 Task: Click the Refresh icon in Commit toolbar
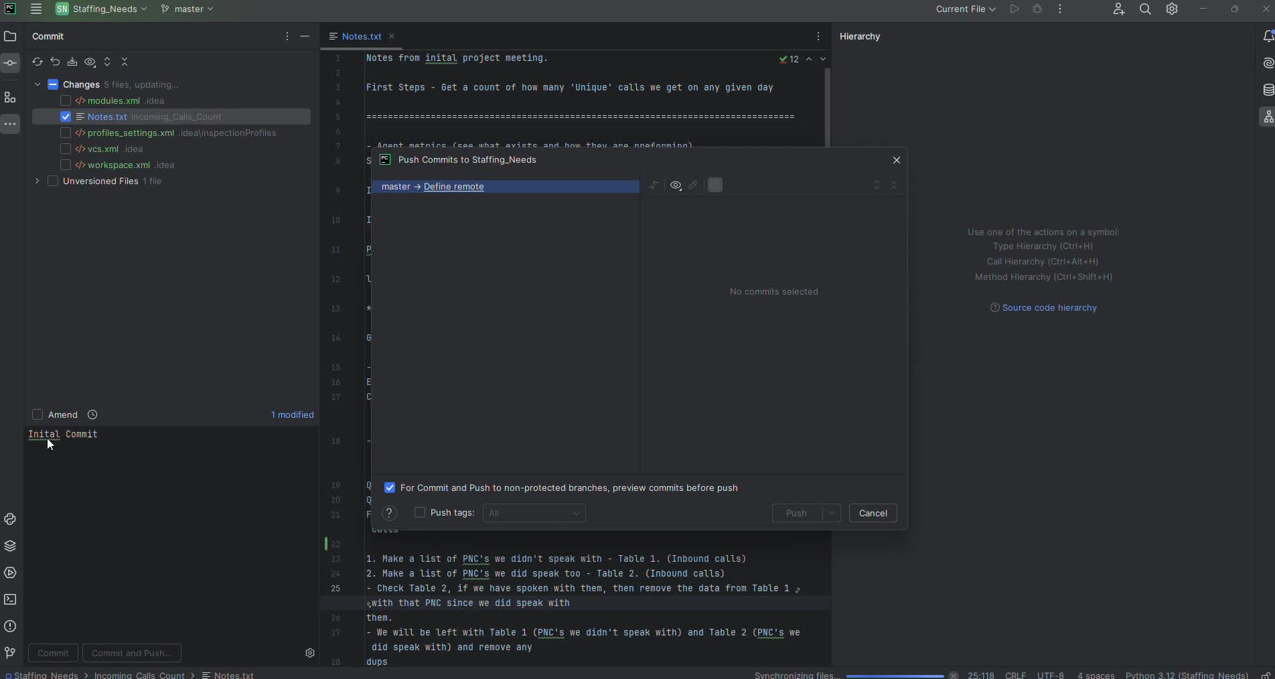click(x=37, y=62)
